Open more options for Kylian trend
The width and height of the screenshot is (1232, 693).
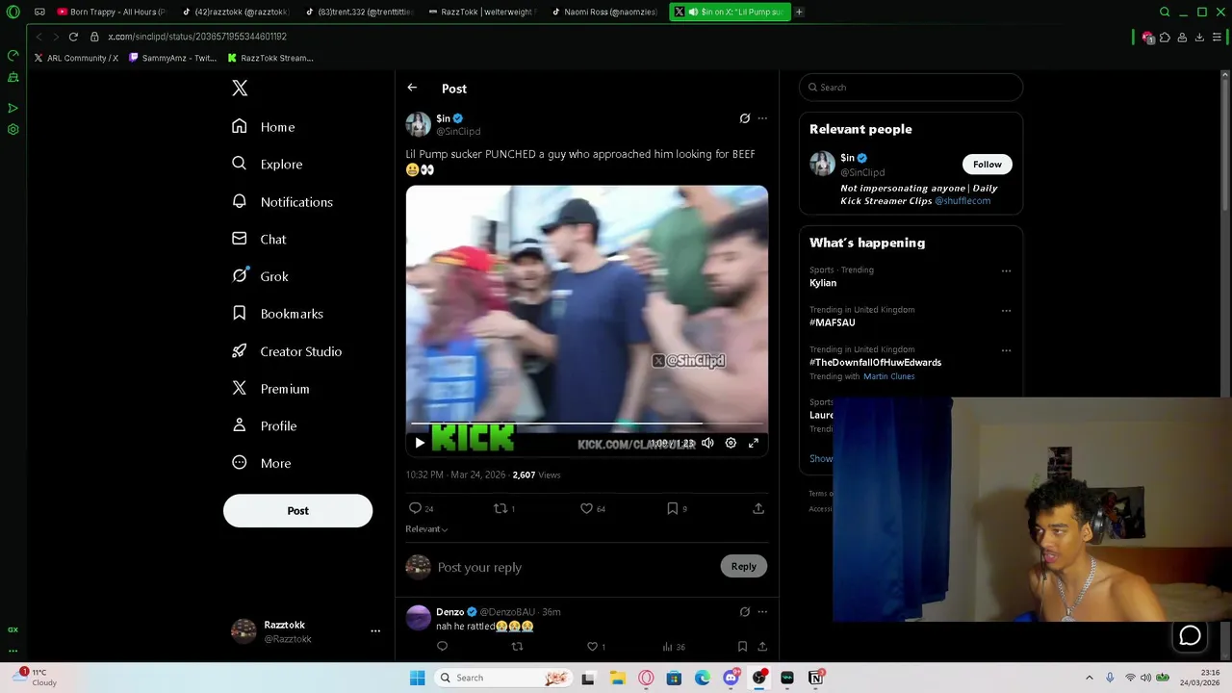tap(1006, 270)
